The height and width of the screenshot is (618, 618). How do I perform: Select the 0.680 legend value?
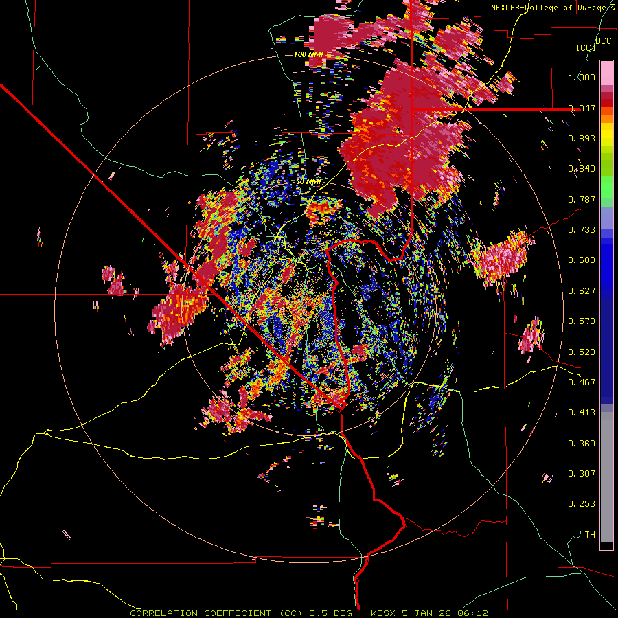[582, 260]
